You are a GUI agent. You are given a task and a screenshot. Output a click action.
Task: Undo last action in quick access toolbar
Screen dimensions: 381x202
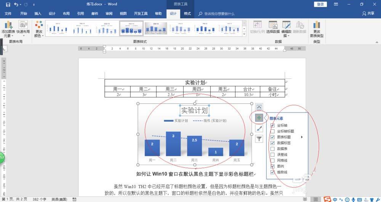16,4
